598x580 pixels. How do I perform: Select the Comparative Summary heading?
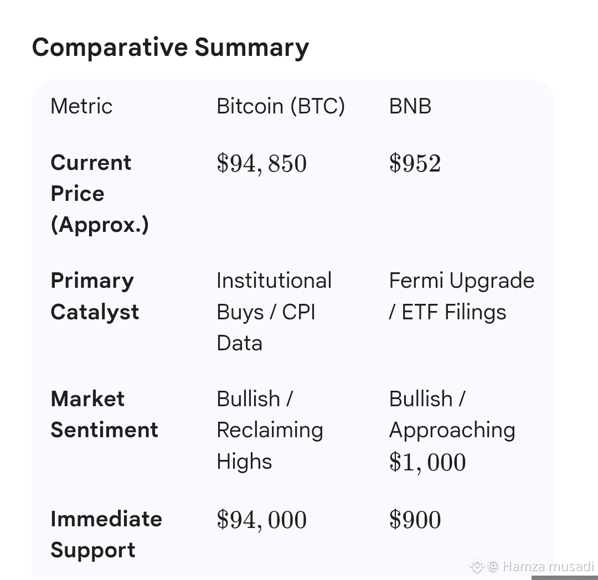click(x=171, y=48)
